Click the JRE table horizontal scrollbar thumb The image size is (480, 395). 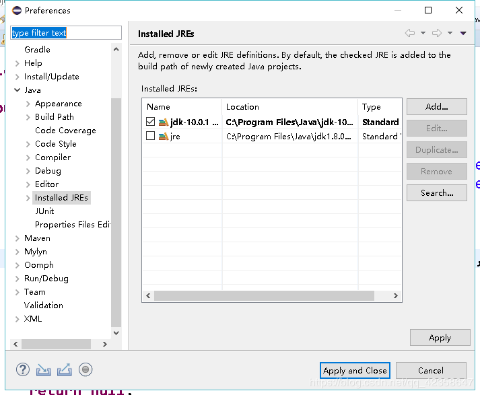point(264,296)
